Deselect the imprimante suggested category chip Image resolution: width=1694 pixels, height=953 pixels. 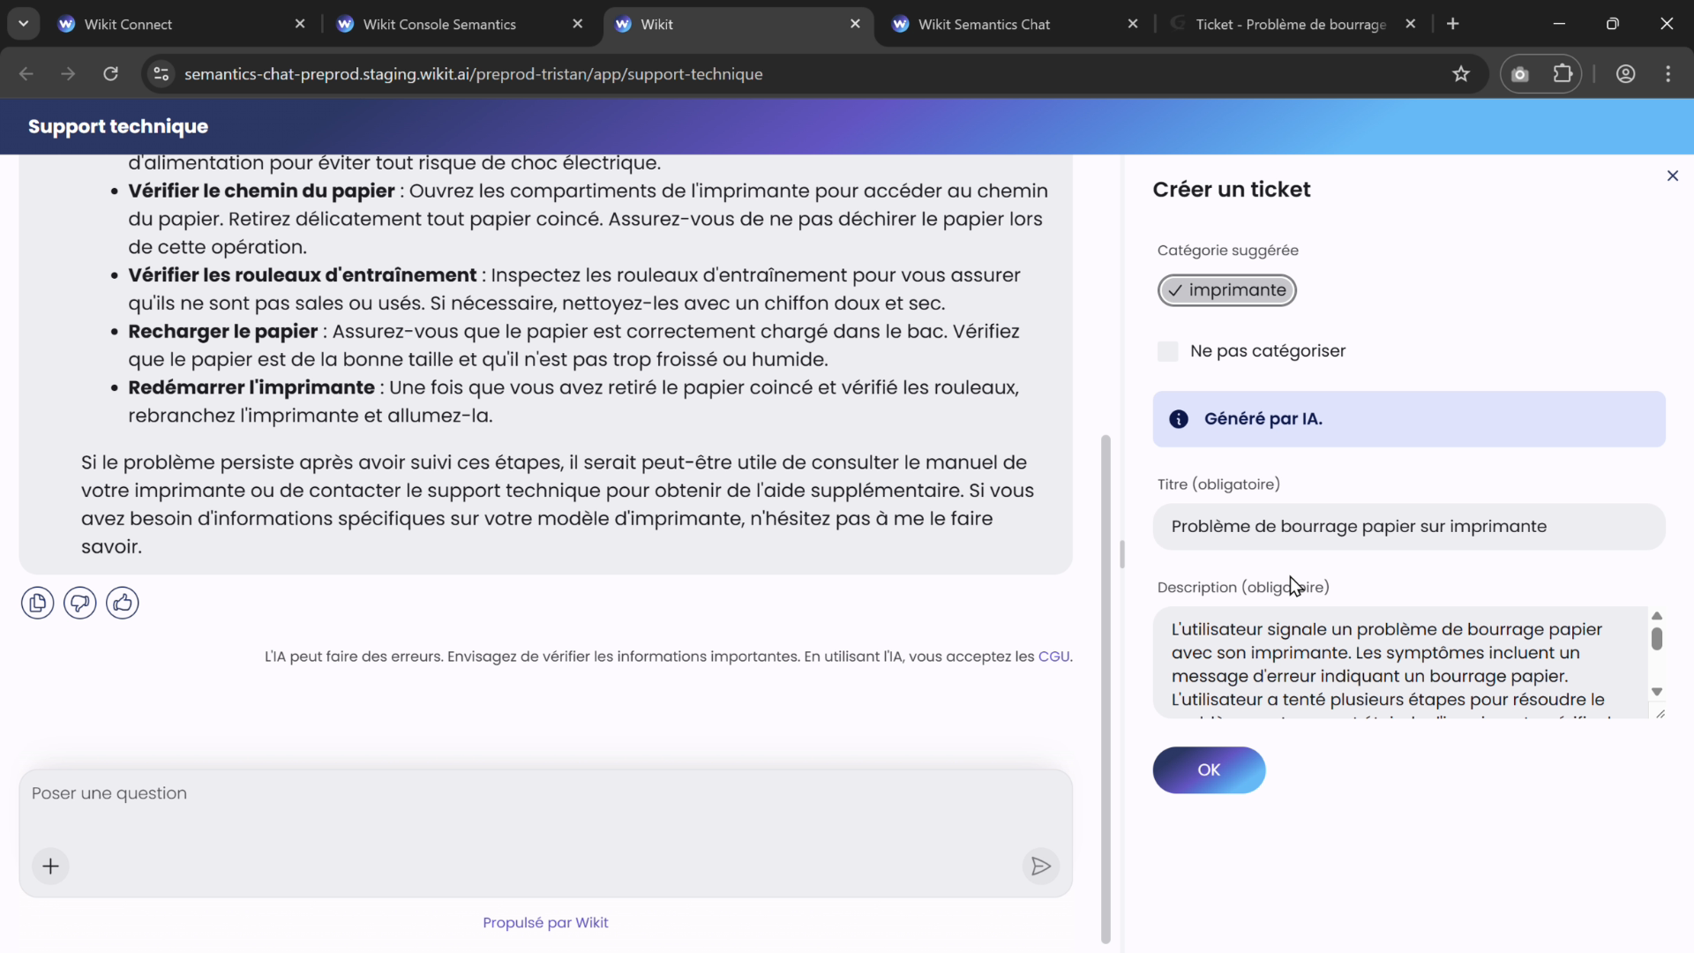(1226, 290)
